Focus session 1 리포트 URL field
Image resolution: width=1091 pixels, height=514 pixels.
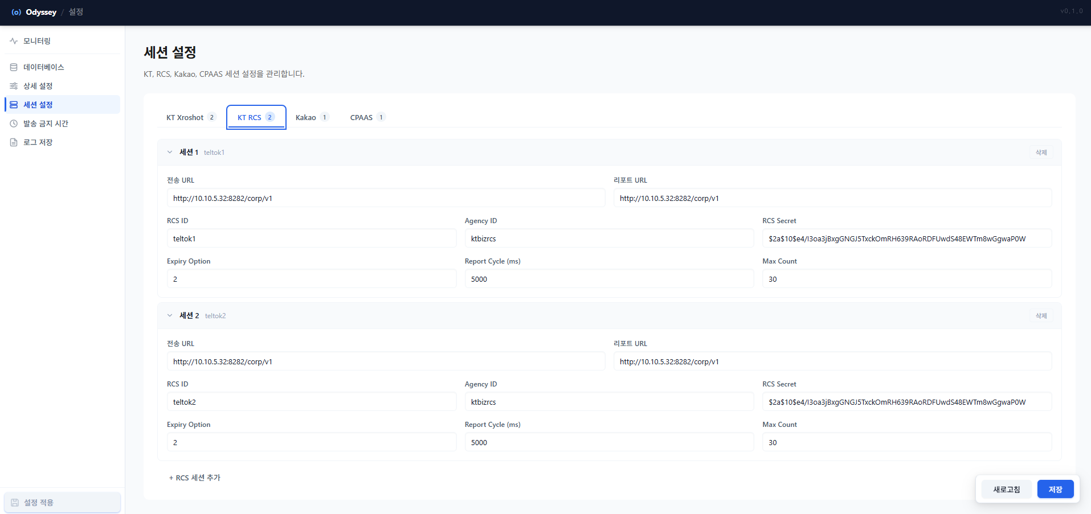pyautogui.click(x=832, y=198)
